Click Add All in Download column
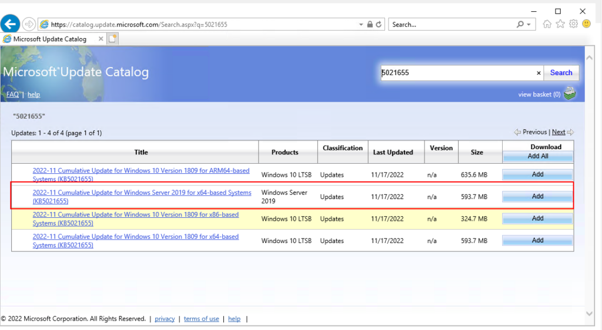This screenshot has height=330, width=602. coord(538,156)
